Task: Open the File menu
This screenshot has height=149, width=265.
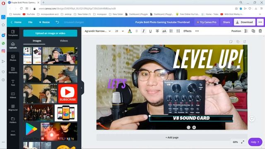Action: coord(30,22)
